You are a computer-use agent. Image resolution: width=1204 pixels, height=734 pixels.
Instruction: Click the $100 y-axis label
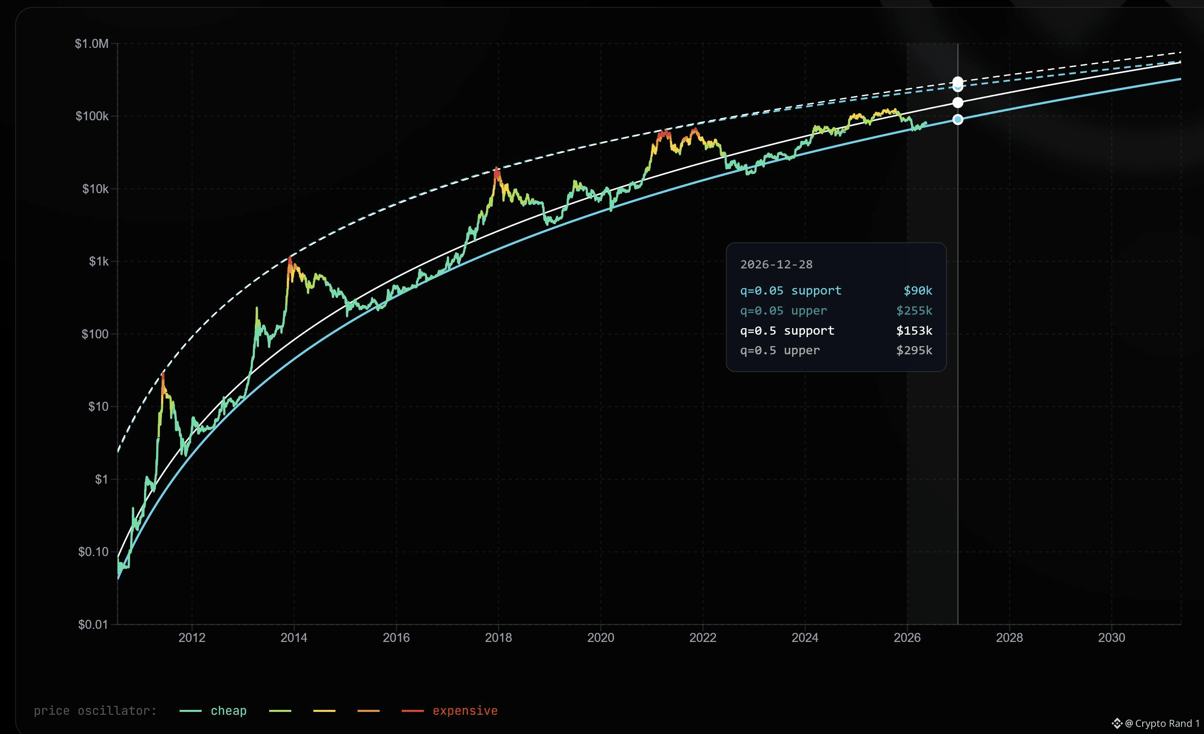coord(95,334)
